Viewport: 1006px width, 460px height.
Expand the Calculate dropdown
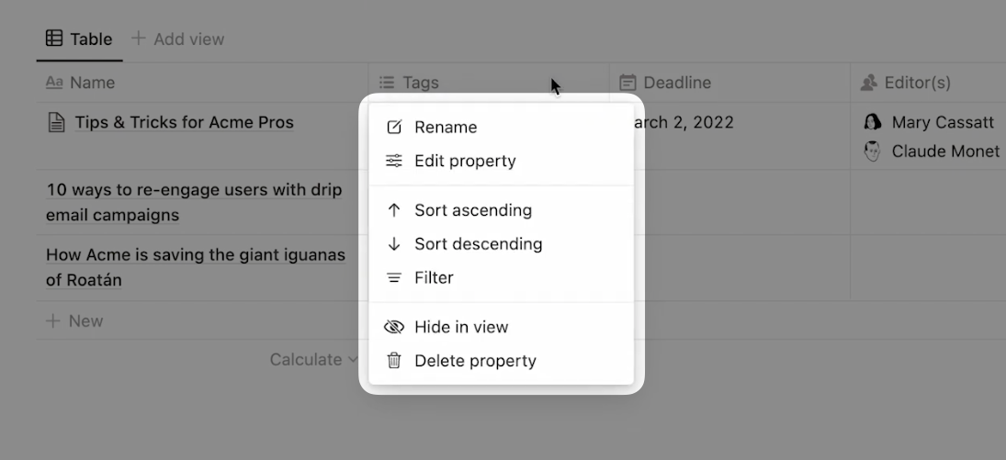[313, 360]
